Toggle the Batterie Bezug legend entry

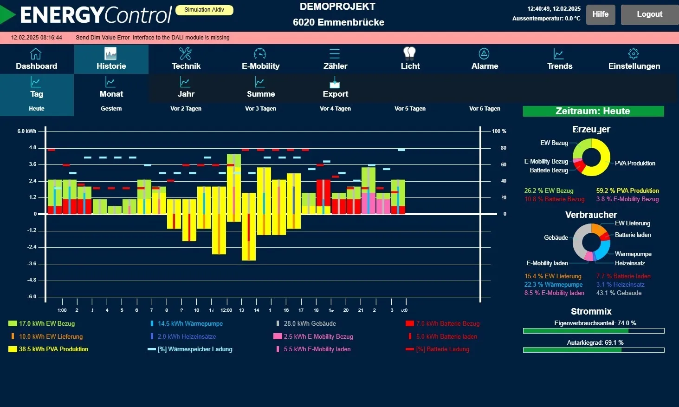(443, 323)
